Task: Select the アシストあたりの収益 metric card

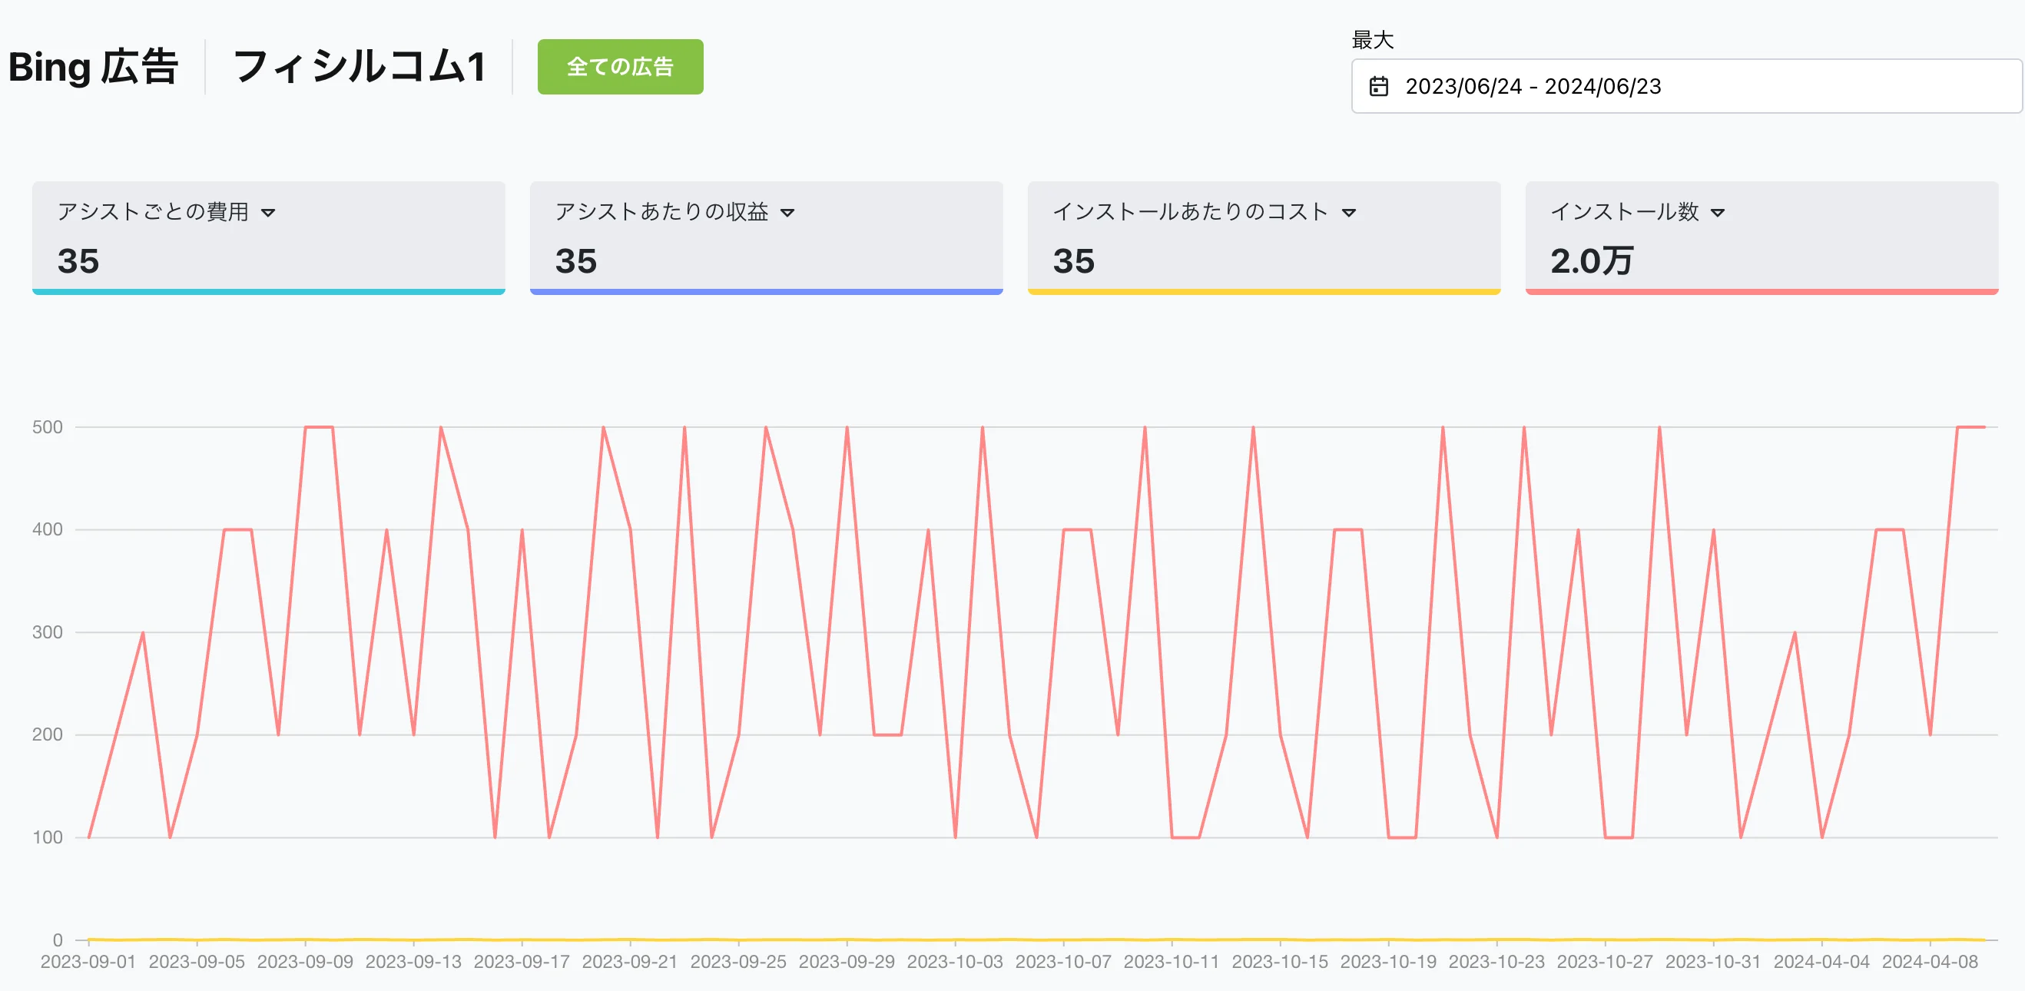Action: (x=766, y=237)
